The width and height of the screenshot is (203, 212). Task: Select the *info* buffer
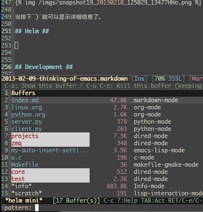point(22,186)
